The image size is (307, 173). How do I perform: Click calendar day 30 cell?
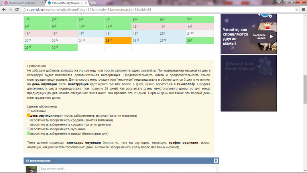[x=64, y=48]
